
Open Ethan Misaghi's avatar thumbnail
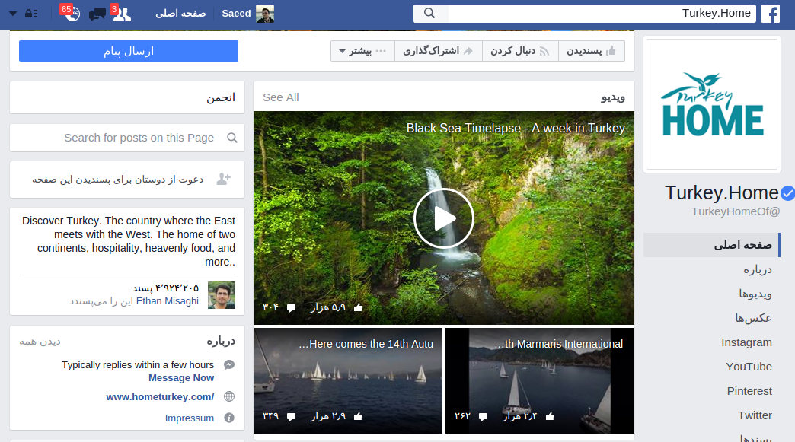(222, 295)
